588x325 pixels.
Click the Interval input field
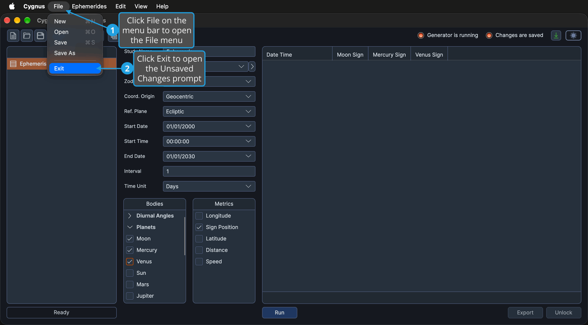pyautogui.click(x=209, y=171)
